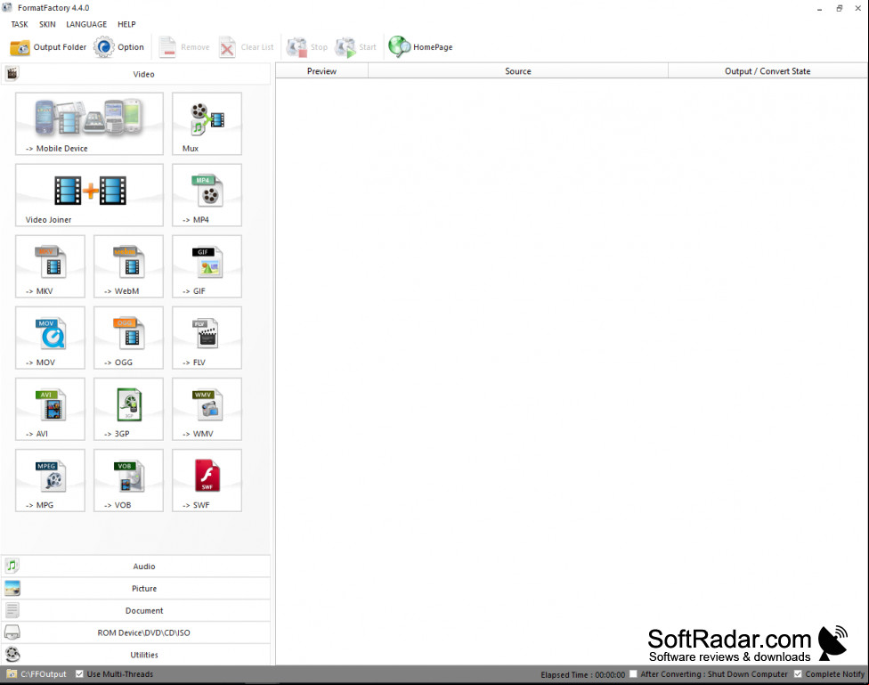The width and height of the screenshot is (869, 685).
Task: Click the Source column header
Action: (x=518, y=71)
